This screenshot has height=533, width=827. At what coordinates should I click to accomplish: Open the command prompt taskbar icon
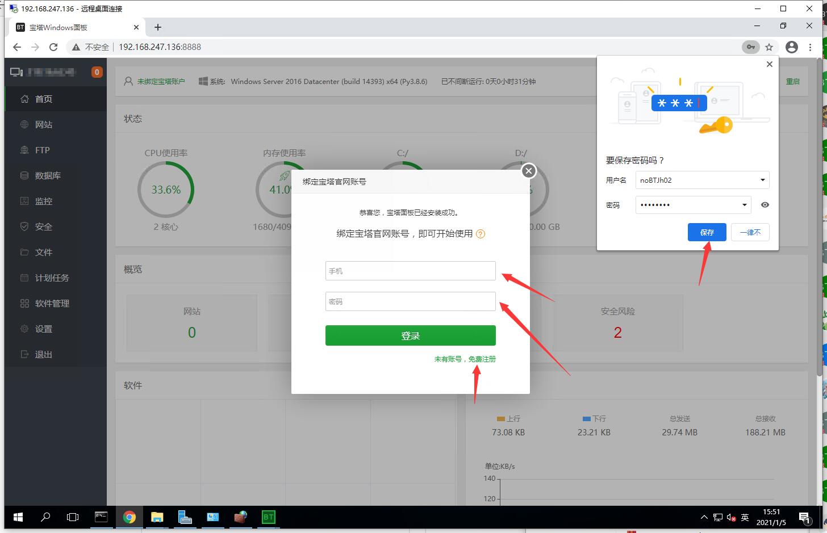101,517
